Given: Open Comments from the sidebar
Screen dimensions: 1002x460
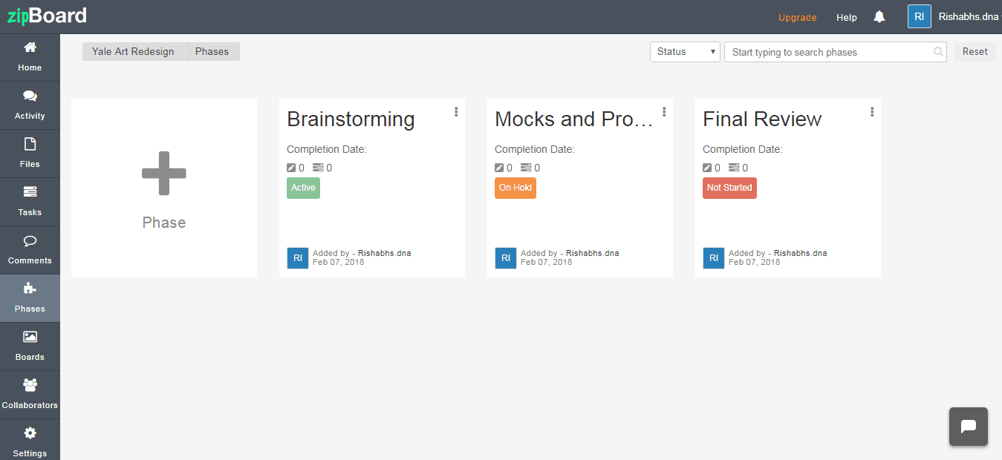Looking at the screenshot, I should point(30,250).
